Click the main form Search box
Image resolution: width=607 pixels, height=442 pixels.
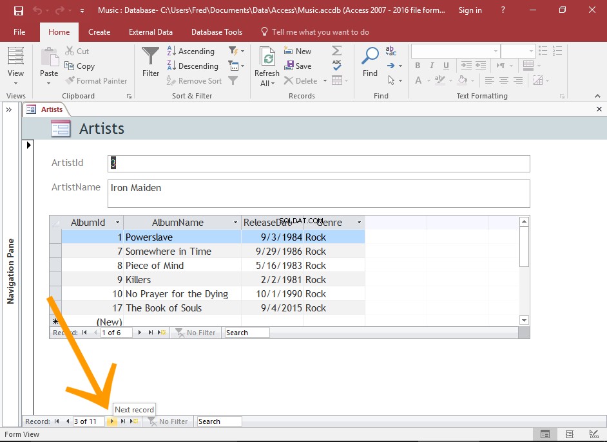[219, 421]
